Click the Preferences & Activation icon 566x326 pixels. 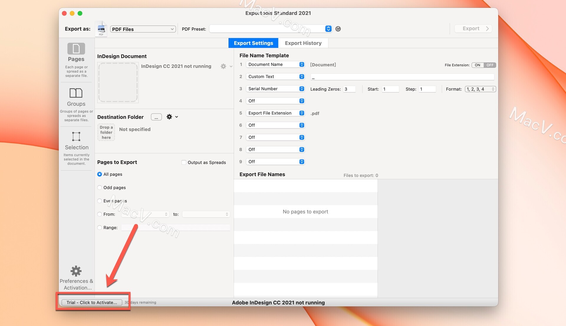click(x=76, y=270)
